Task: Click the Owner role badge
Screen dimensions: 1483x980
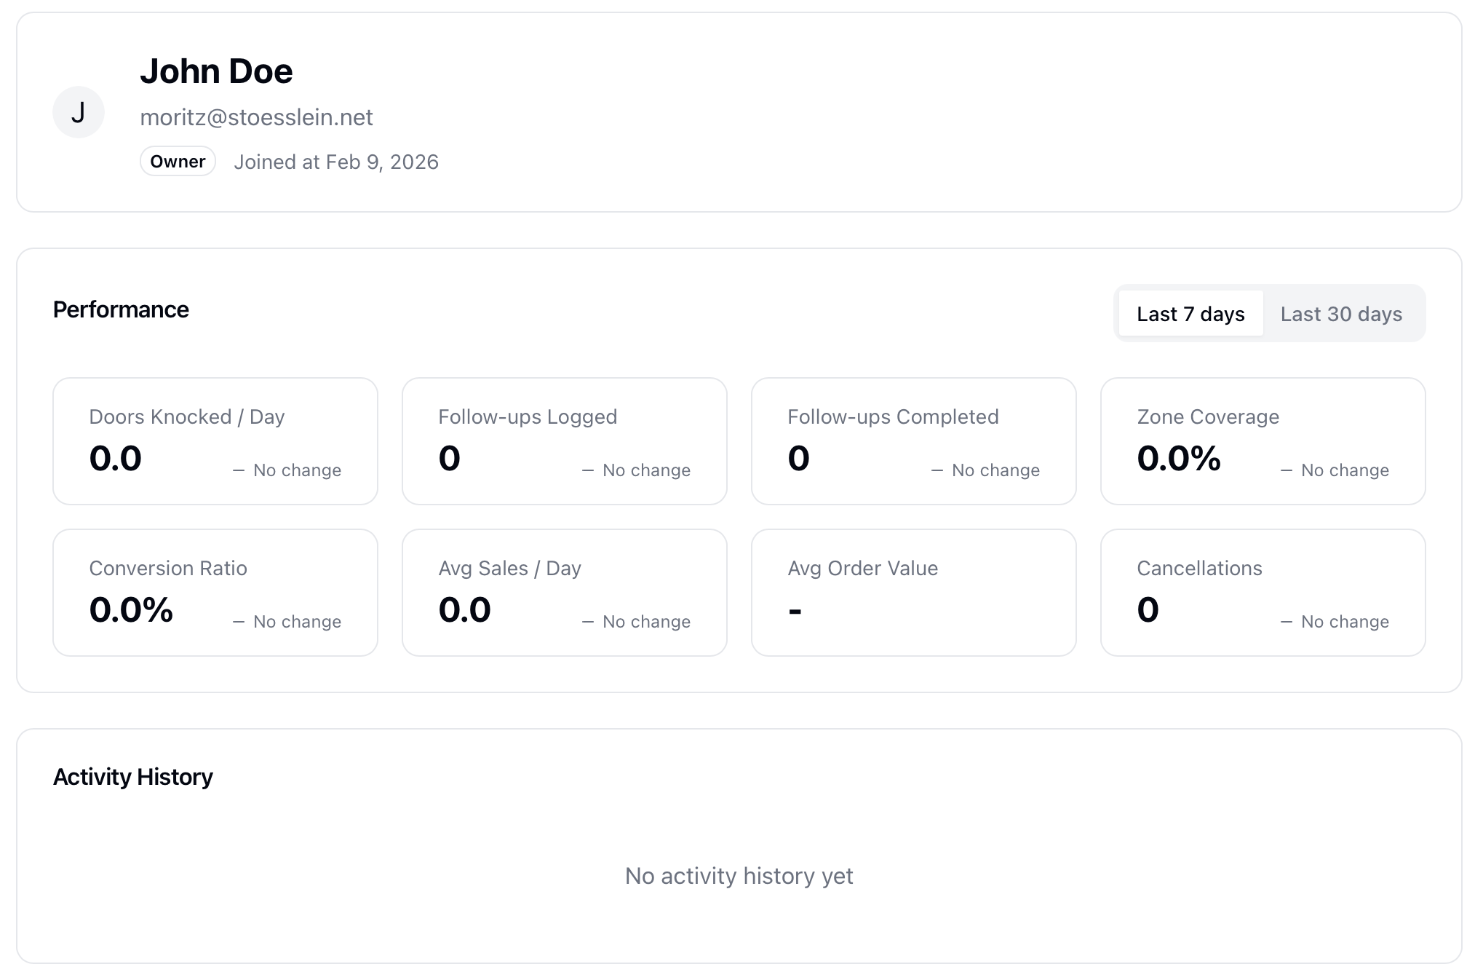Action: pos(178,162)
